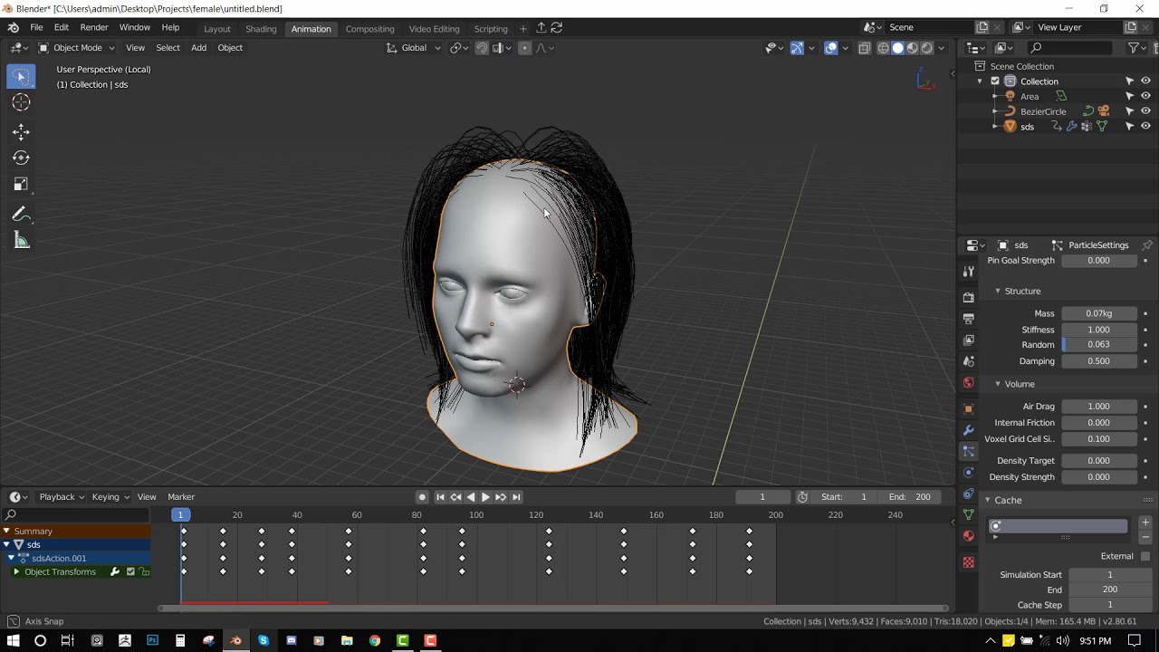Open the World properties tab

(969, 383)
